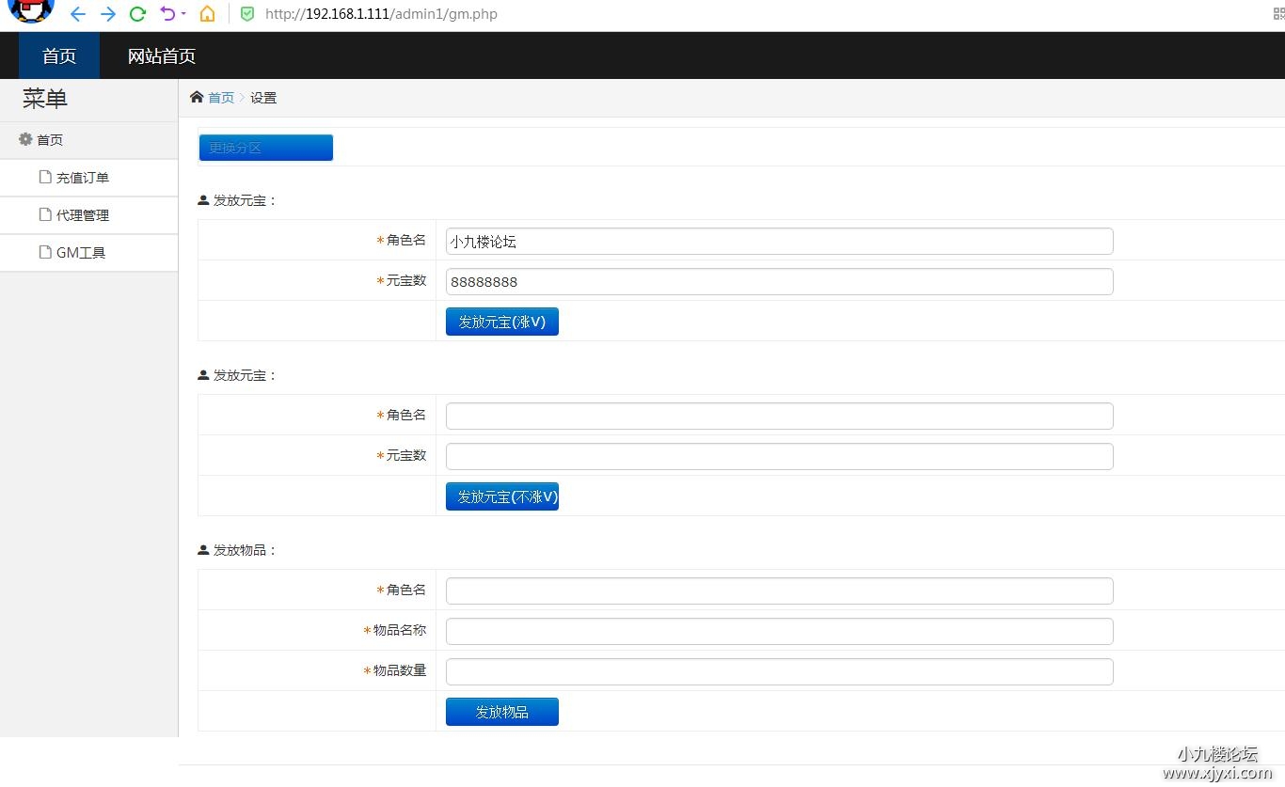This screenshot has width=1285, height=787.
Task: Open 网站首页 in the top navigation
Action: click(x=162, y=56)
